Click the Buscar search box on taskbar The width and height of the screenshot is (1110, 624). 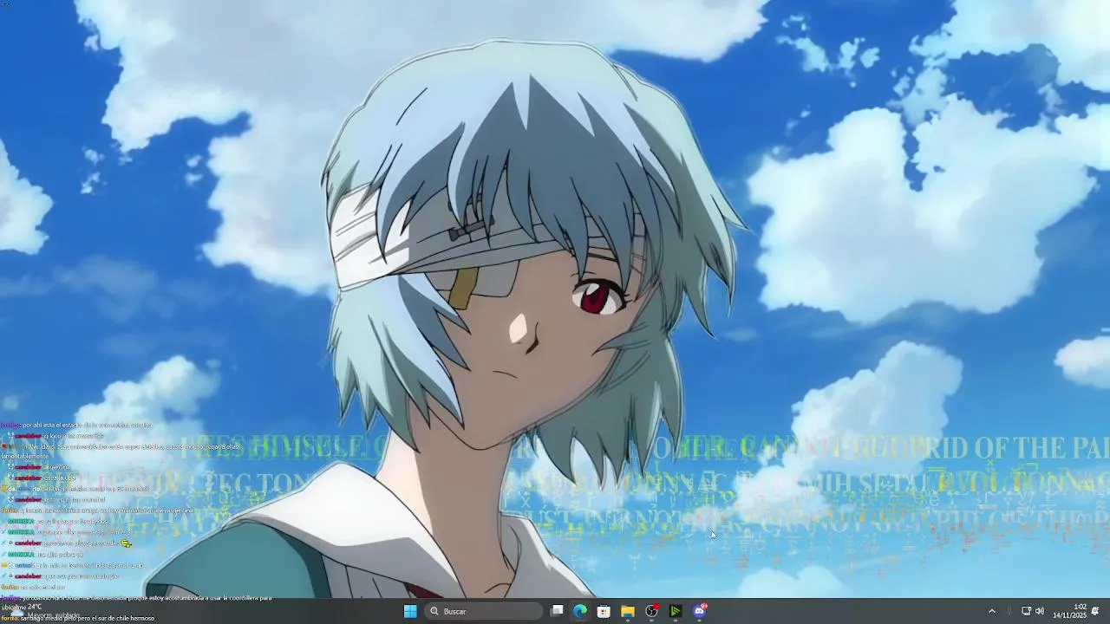pos(484,611)
